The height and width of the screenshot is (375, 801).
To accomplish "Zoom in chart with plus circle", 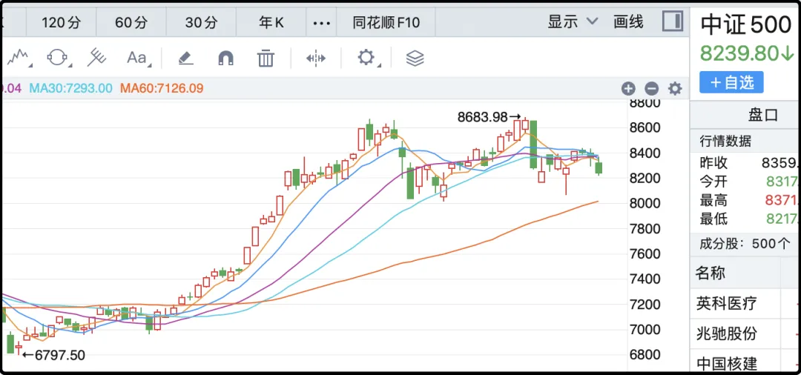I will (x=628, y=89).
